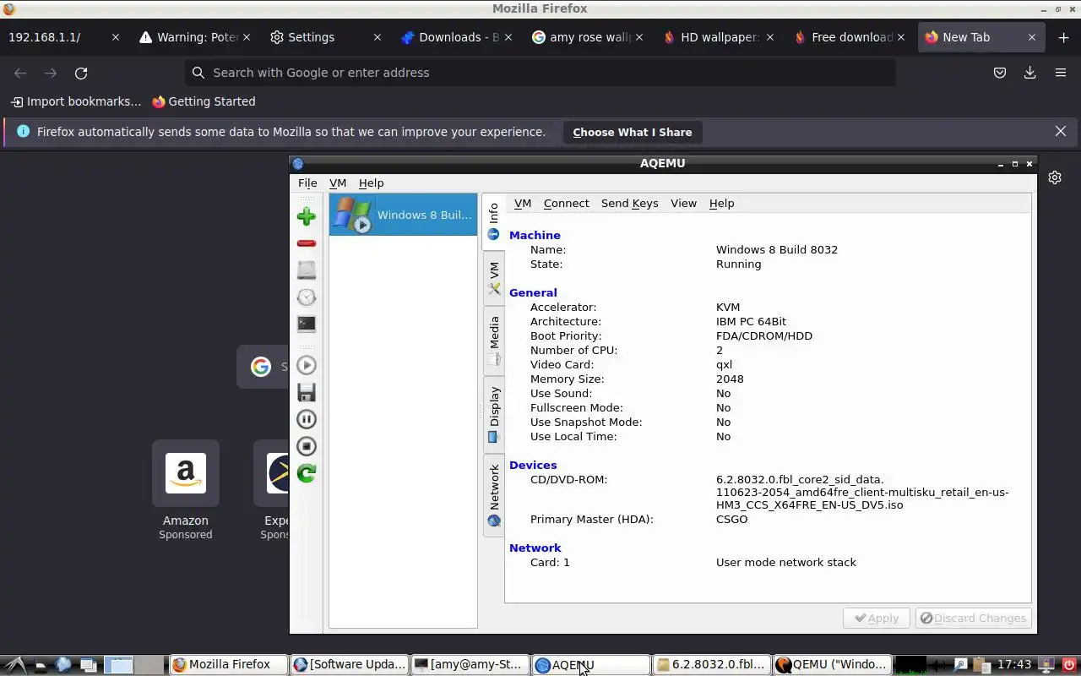Screen dimensions: 1081x676
Task: Open the VM menu in AQEMU's top menu bar
Action: [338, 183]
